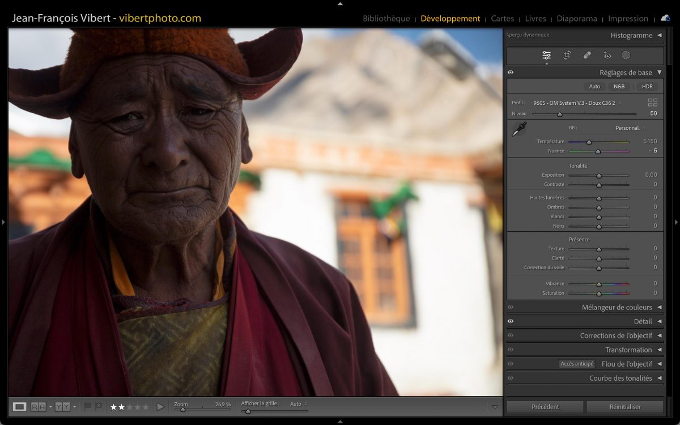The image size is (680, 425).
Task: Click the Exposition slider handle
Action: (x=598, y=176)
